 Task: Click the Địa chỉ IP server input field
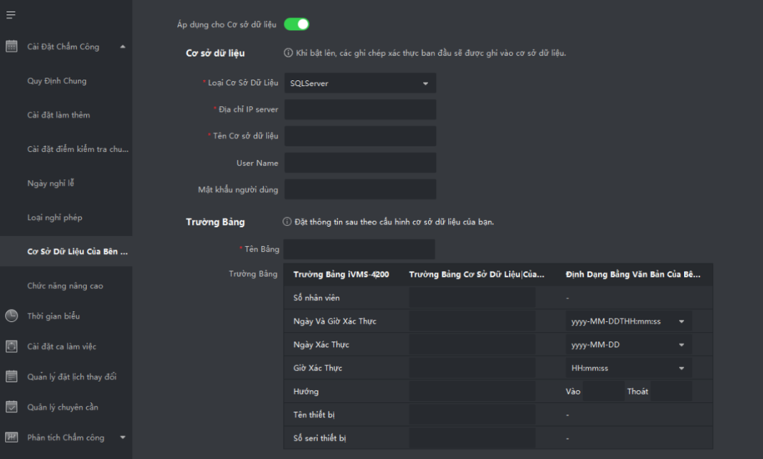click(x=360, y=110)
